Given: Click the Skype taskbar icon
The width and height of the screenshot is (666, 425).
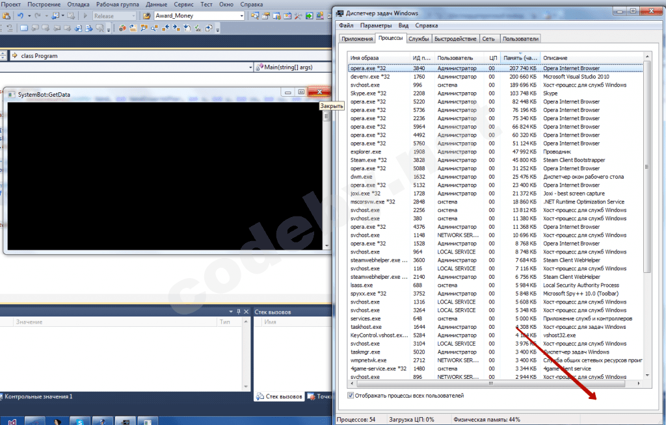Looking at the screenshot, I should tap(80, 422).
